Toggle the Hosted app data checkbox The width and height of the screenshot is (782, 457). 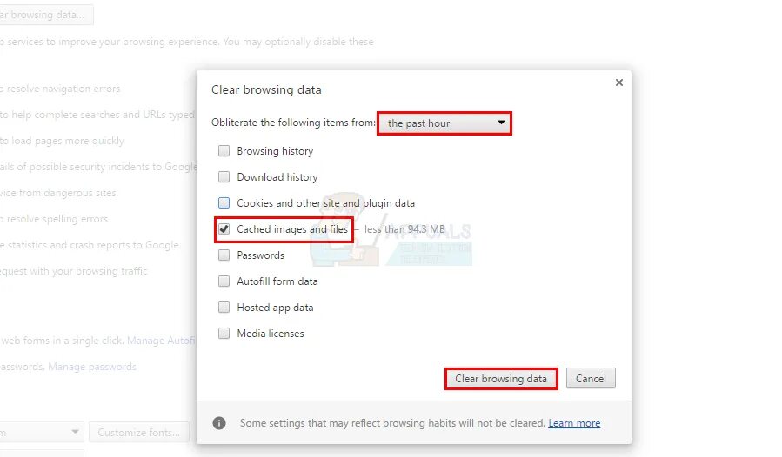point(224,308)
